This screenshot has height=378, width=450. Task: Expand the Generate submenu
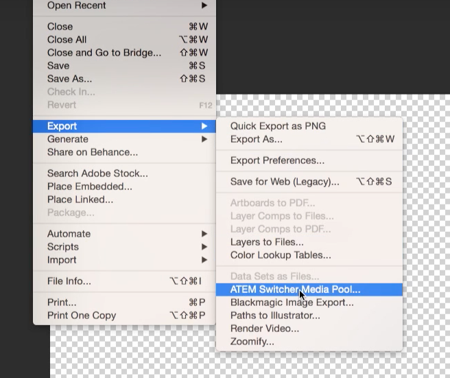[x=124, y=139]
